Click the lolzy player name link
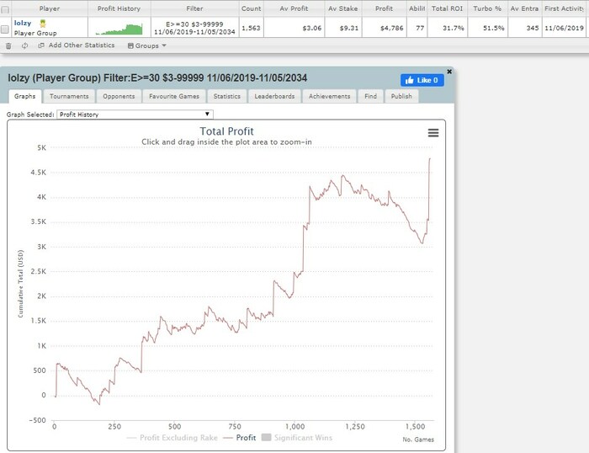Image resolution: width=589 pixels, height=453 pixels. (23, 23)
